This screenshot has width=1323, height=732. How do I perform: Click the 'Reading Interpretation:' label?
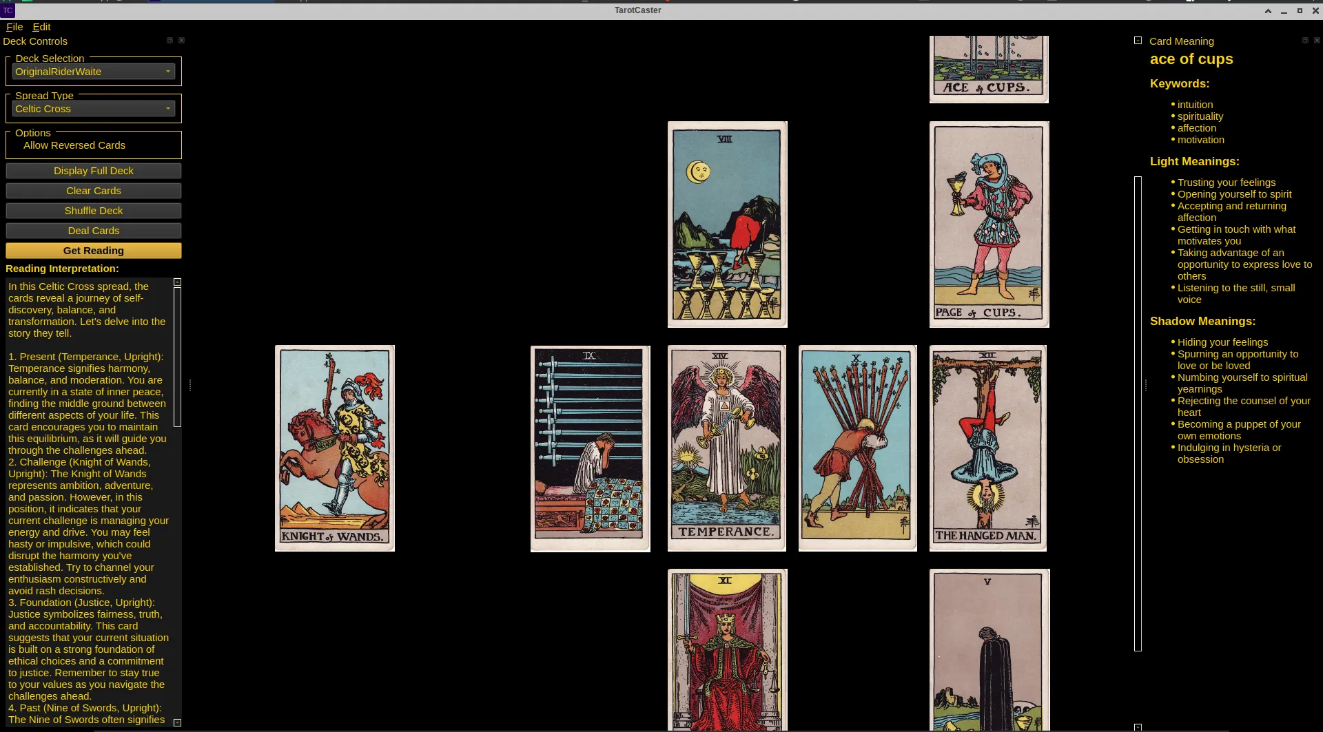62,269
